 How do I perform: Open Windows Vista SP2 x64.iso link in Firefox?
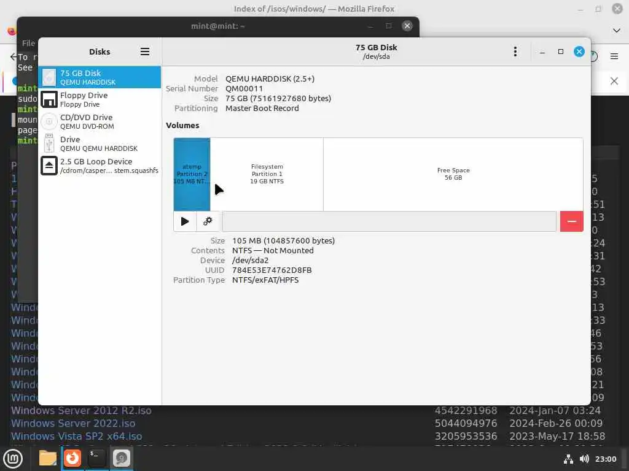point(76,436)
